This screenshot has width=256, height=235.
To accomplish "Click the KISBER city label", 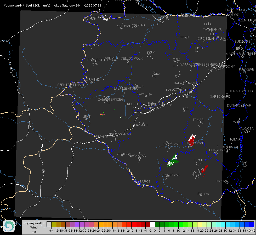I will [183, 37].
